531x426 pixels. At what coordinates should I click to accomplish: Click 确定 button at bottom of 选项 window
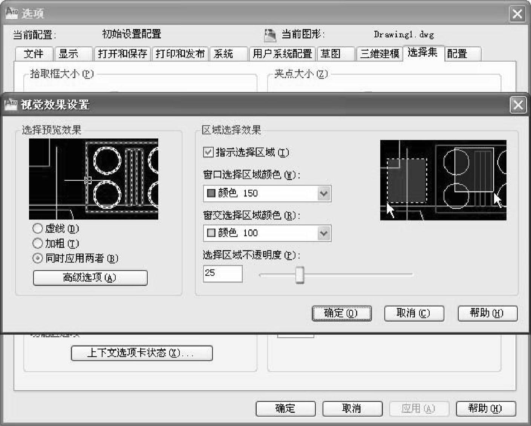(x=285, y=409)
